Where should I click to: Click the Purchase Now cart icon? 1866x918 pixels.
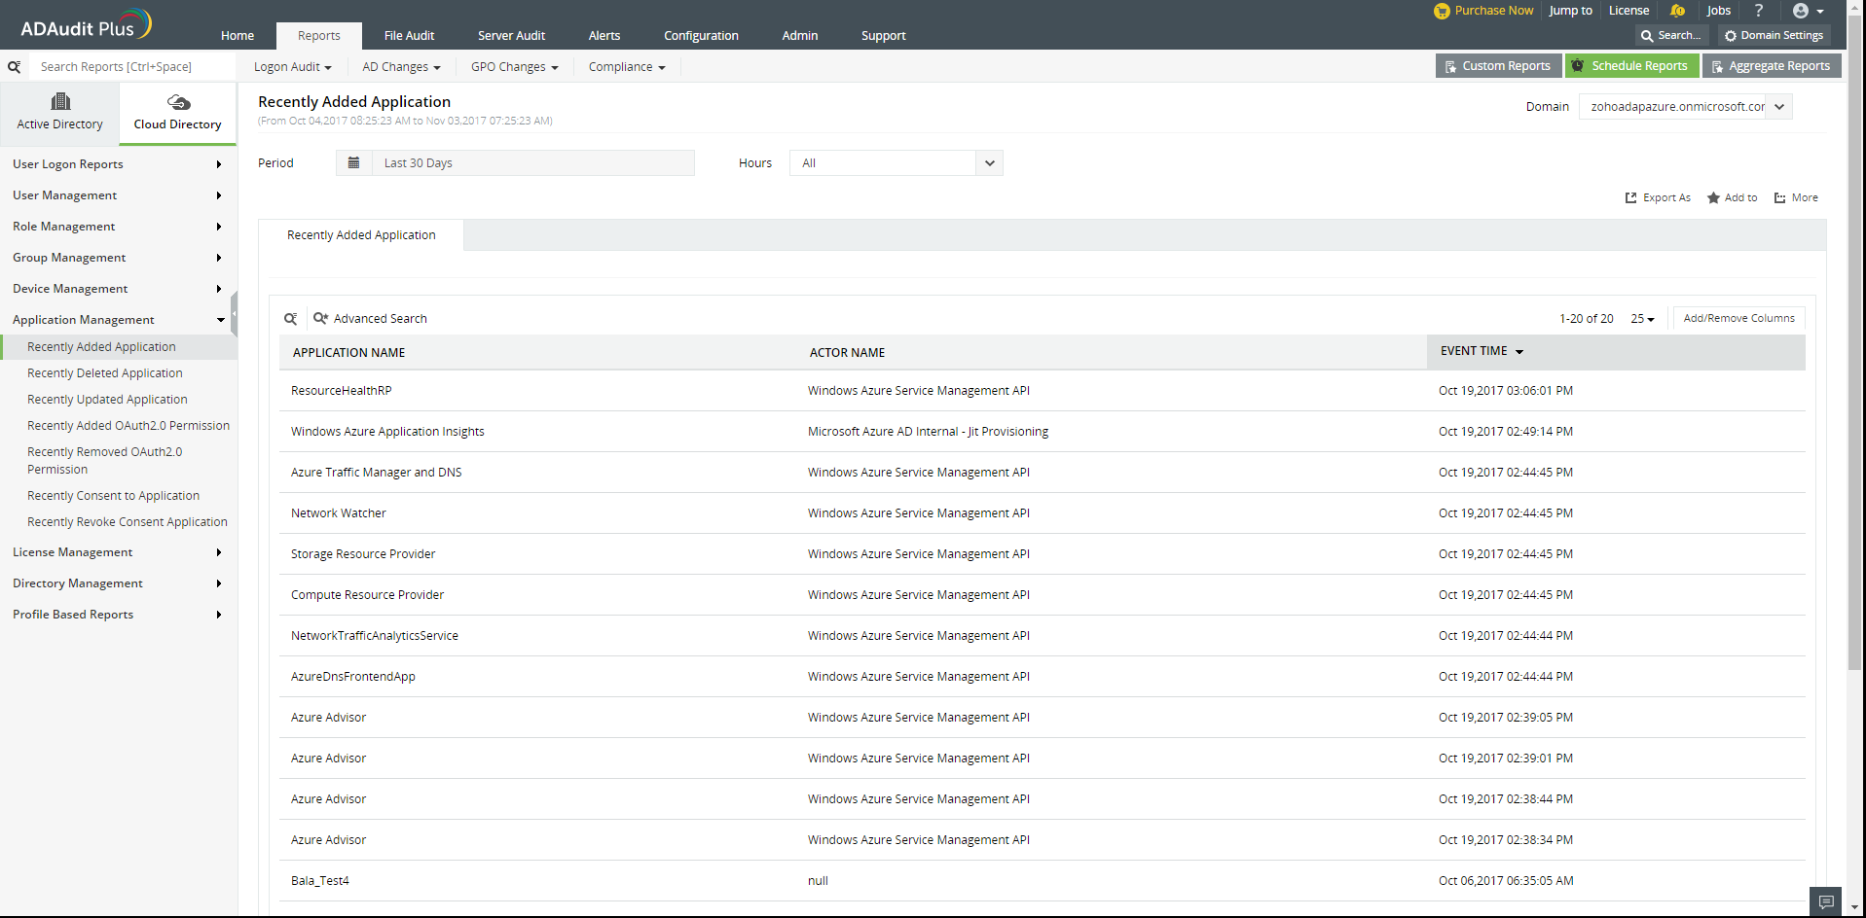(1442, 11)
